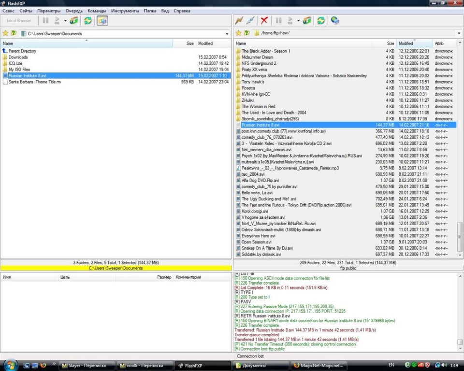The height and width of the screenshot is (371, 464).
Task: Pause transfer in the local pane toolbar
Action: (x=45, y=20)
